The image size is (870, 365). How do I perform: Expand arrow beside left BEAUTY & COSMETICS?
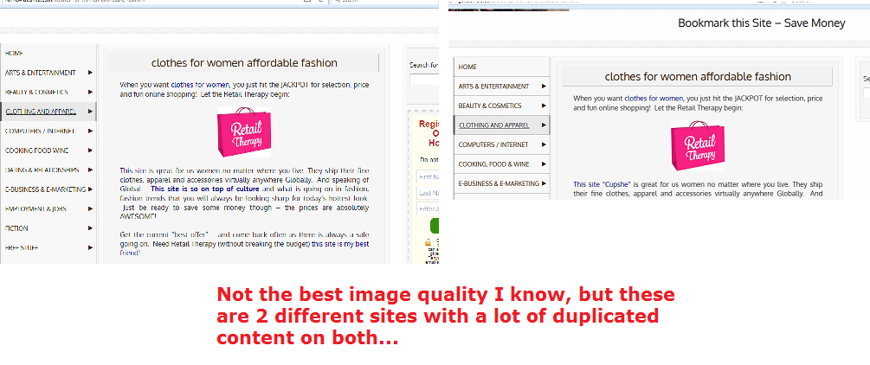point(90,92)
